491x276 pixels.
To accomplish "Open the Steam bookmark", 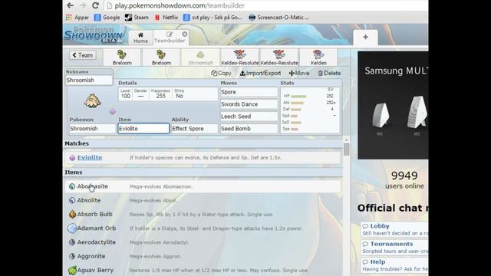I will (137, 18).
